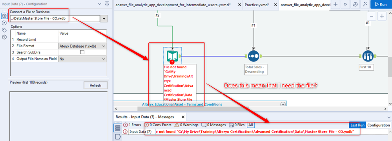Close the Practice.yxmd tab
Viewport: 392px width, 141px height.
(x=275, y=4)
